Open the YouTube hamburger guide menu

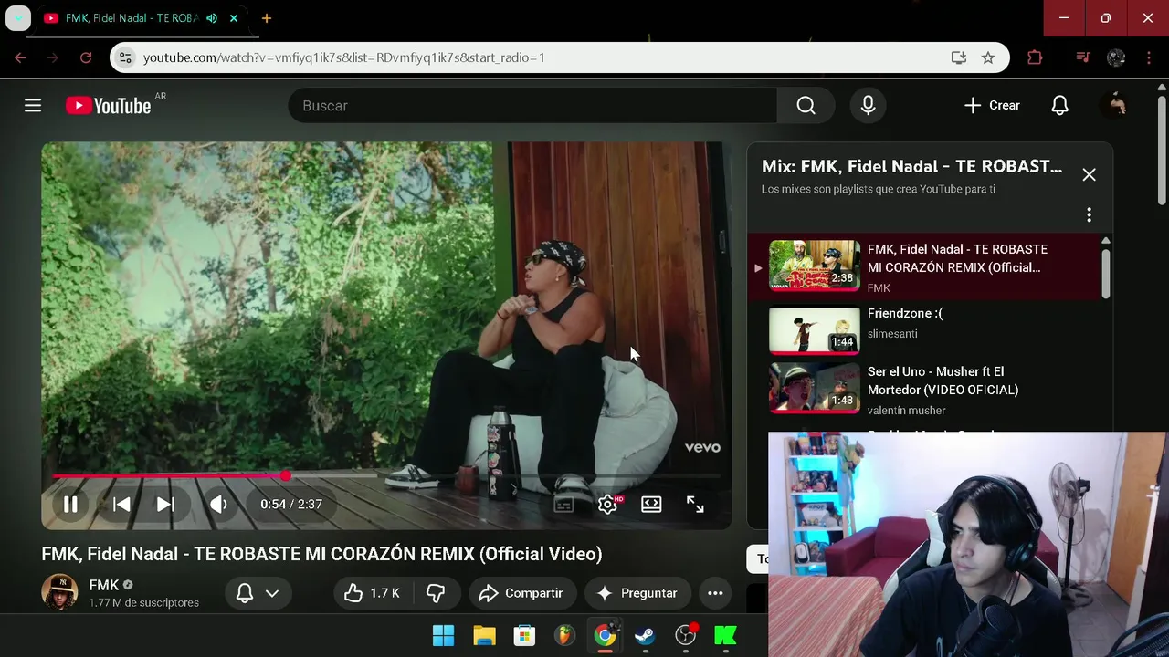click(x=33, y=106)
